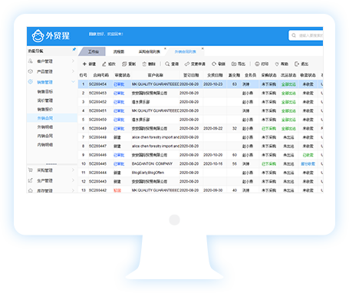Switch to the 工作台 tab
This screenshot has width=349, height=293.
click(93, 51)
